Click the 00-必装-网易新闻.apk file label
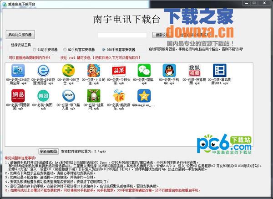 [18, 107]
